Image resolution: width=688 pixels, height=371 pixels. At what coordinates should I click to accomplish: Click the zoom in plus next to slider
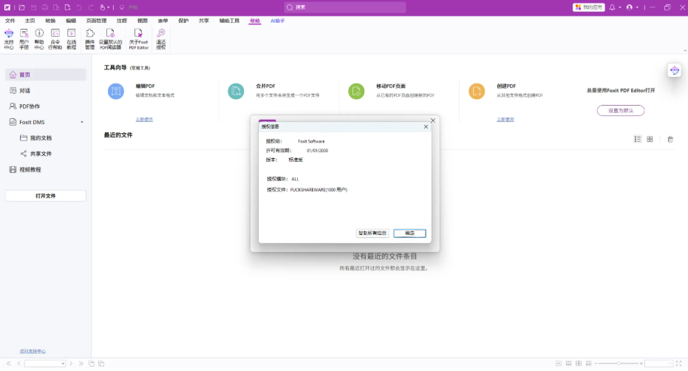click(641, 364)
